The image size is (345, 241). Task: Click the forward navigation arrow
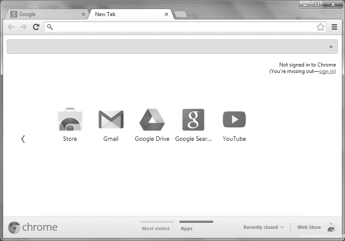(23, 27)
